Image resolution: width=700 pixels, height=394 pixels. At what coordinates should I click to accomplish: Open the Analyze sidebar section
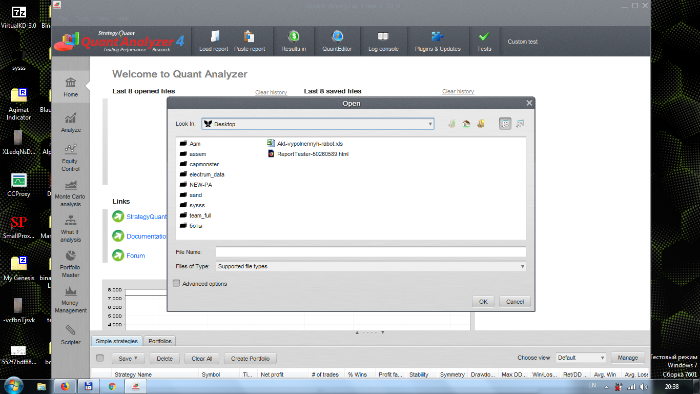click(71, 123)
